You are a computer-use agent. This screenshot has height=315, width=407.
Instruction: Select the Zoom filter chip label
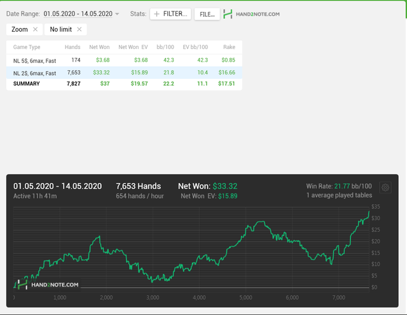[x=20, y=29]
